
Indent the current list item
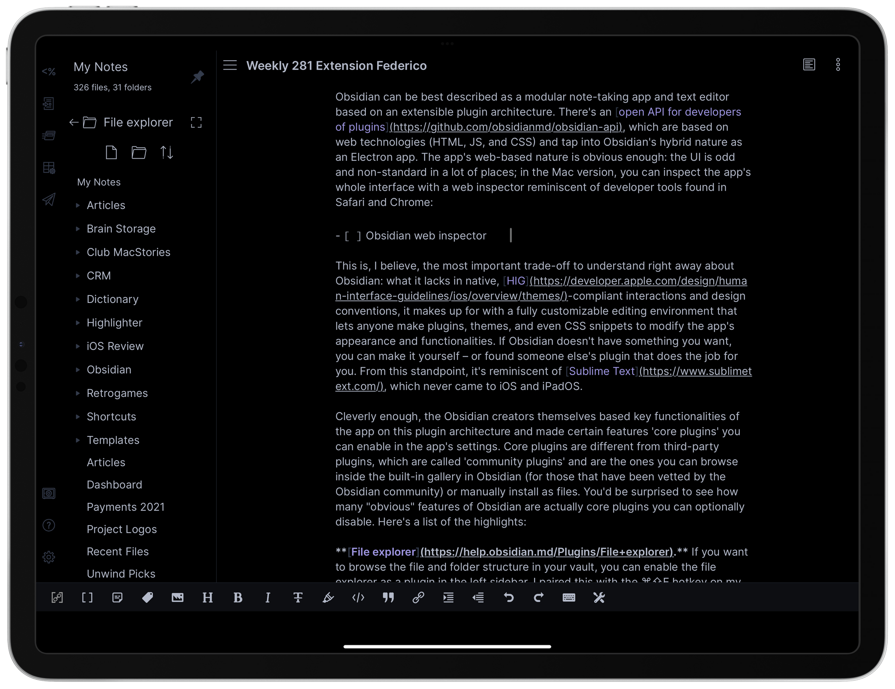[448, 598]
